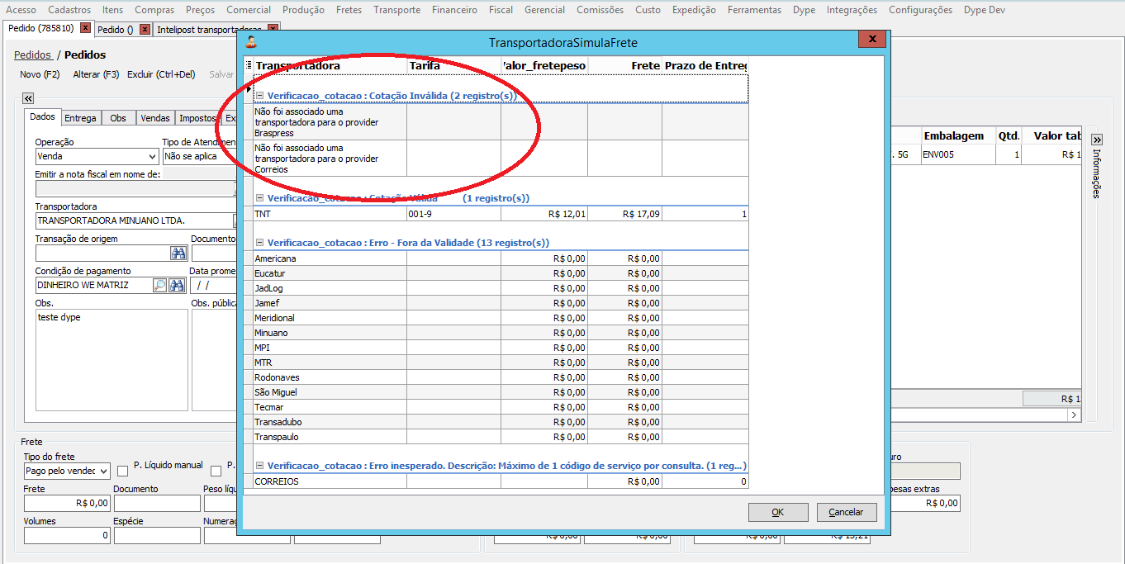1125x564 pixels.
Task: Click the Volumes input field
Action: point(67,535)
